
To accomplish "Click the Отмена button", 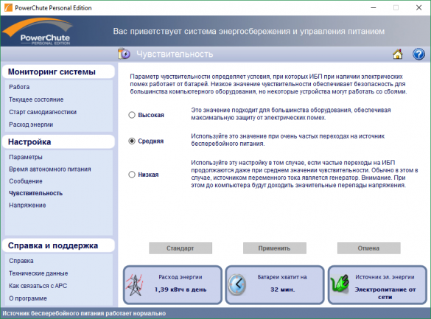I will tap(368, 248).
